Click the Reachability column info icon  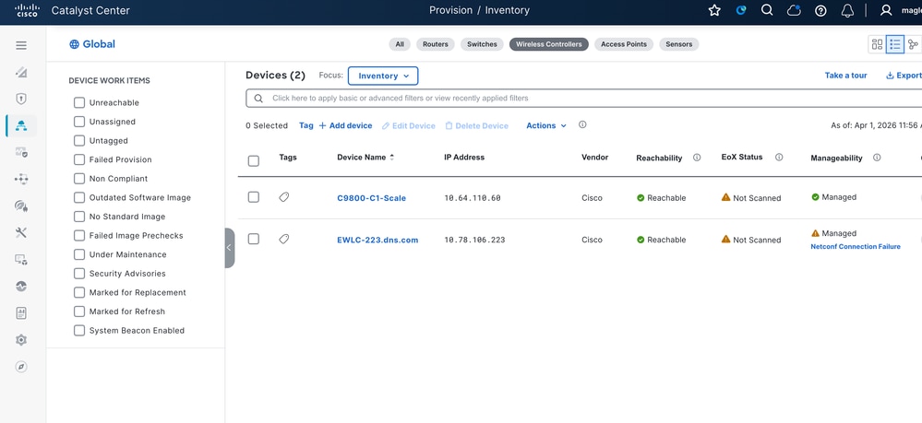click(x=697, y=158)
